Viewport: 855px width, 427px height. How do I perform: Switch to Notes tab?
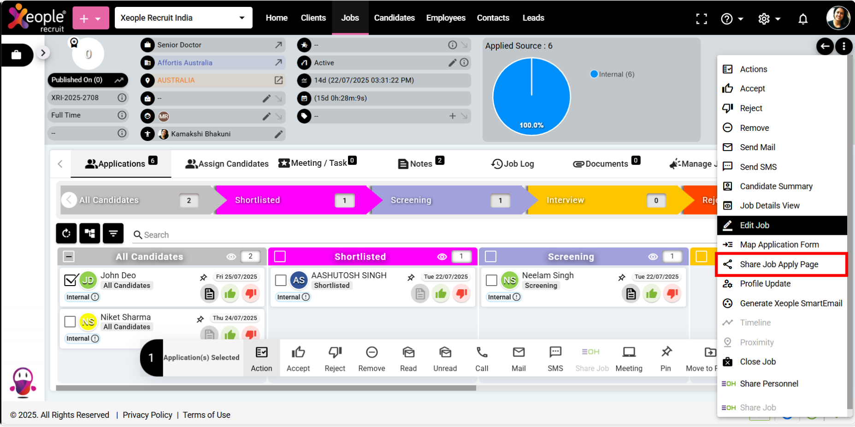(421, 163)
